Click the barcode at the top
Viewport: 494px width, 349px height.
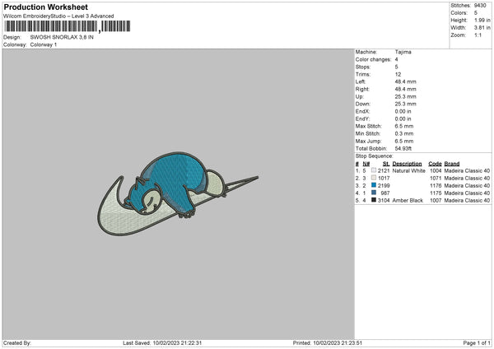[68, 26]
